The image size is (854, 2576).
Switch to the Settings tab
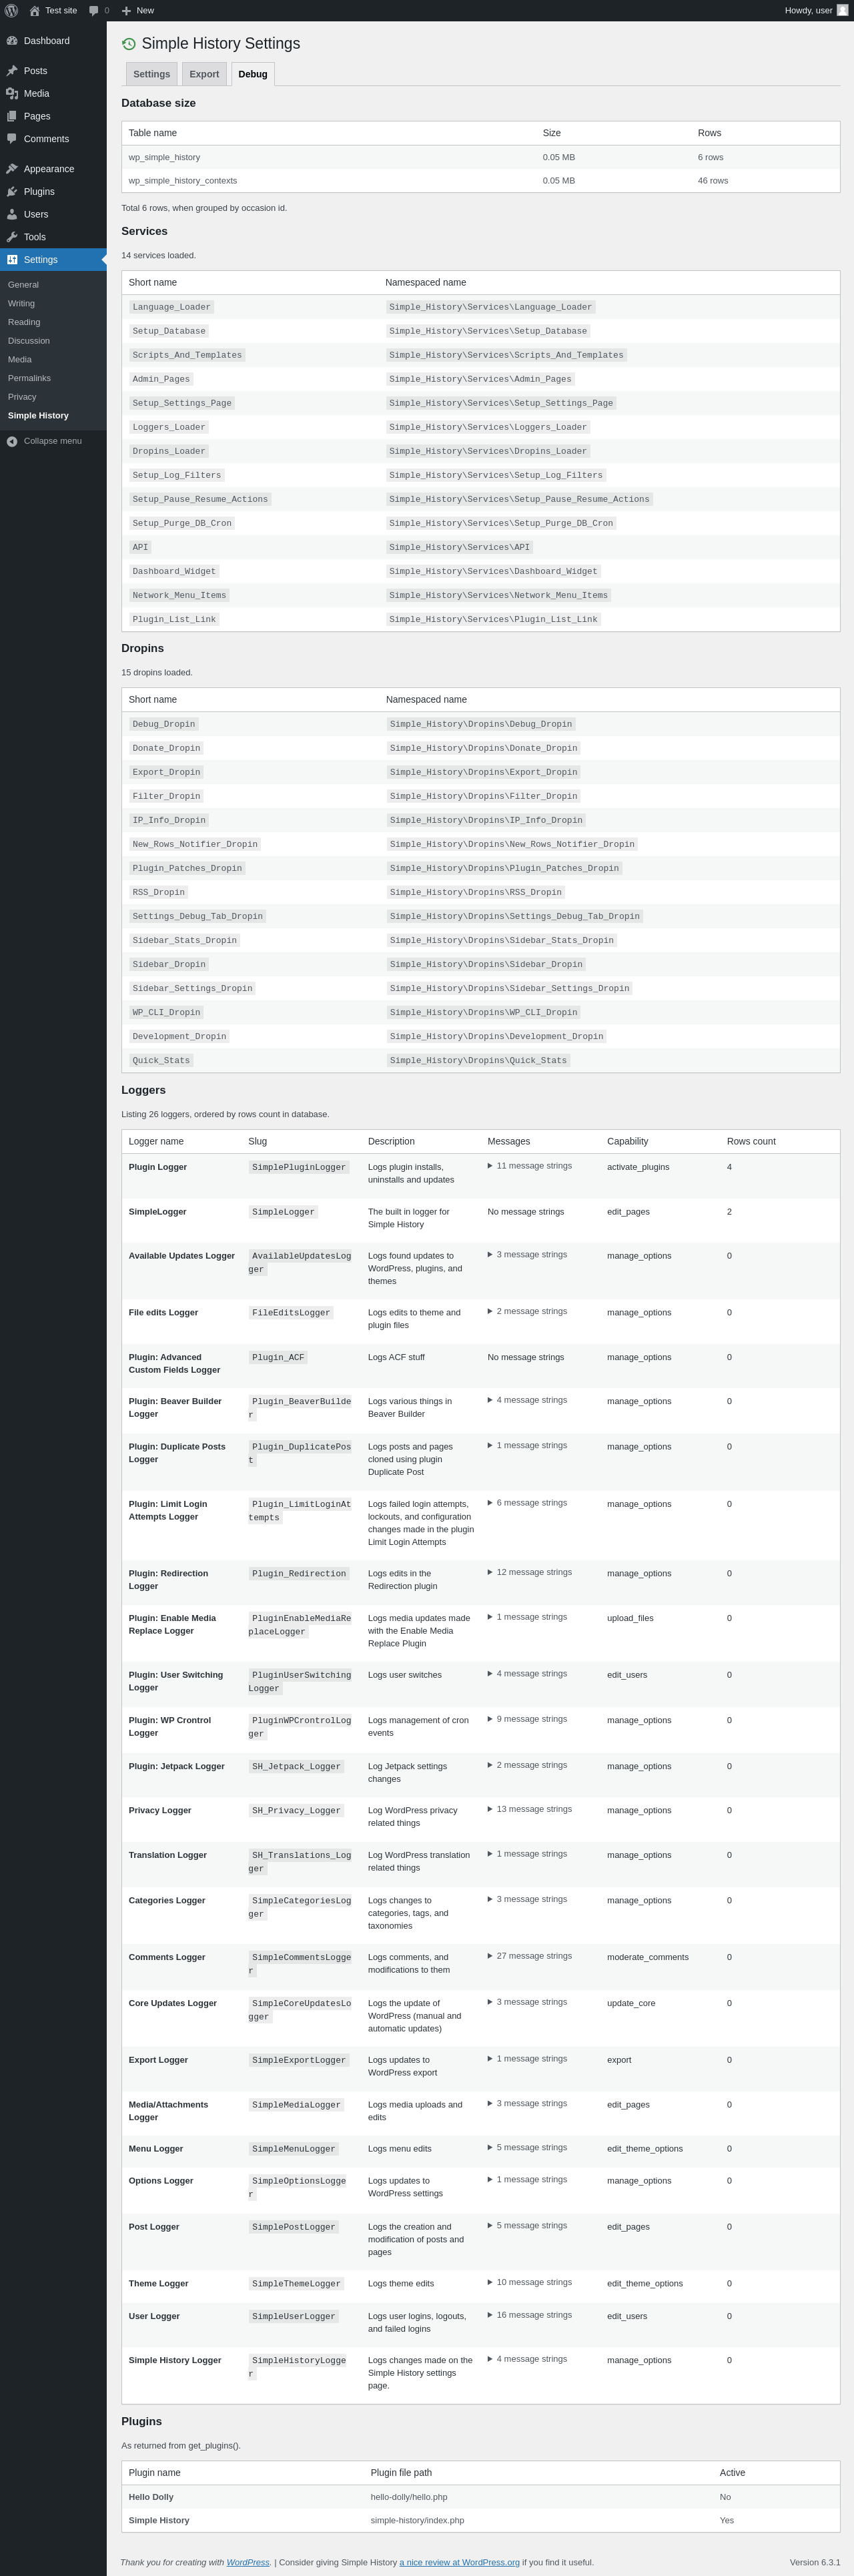point(151,74)
